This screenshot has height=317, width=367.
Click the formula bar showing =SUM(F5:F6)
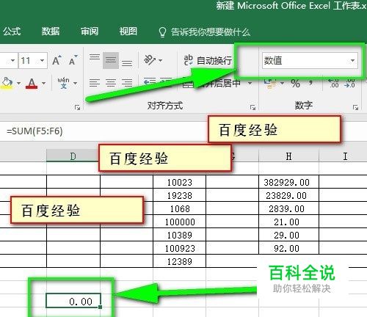click(x=105, y=131)
